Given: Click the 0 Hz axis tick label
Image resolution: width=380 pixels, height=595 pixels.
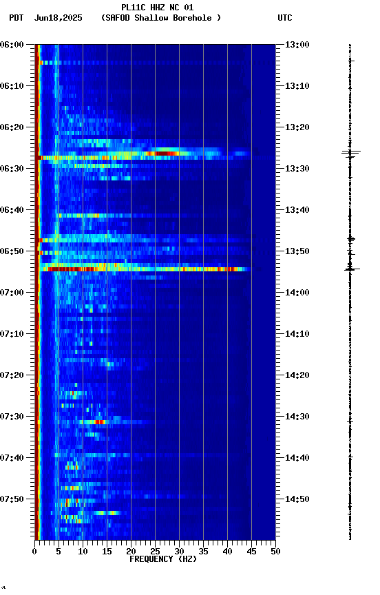Looking at the screenshot, I should (35, 552).
